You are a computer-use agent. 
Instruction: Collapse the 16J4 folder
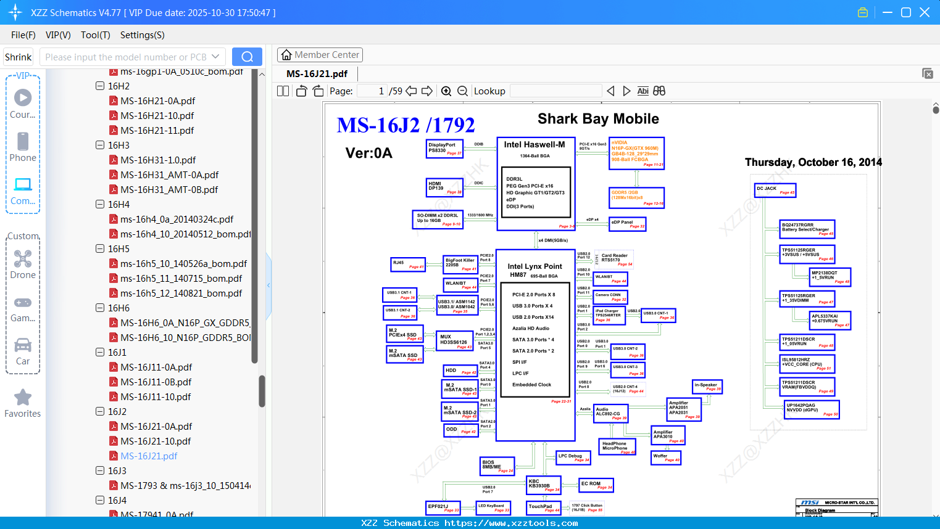click(100, 501)
